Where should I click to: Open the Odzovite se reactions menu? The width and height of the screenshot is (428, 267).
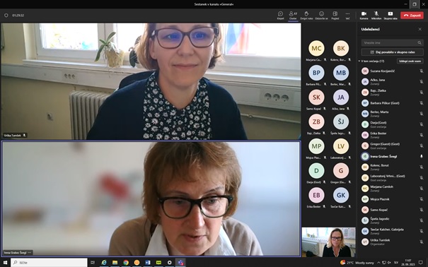click(321, 16)
